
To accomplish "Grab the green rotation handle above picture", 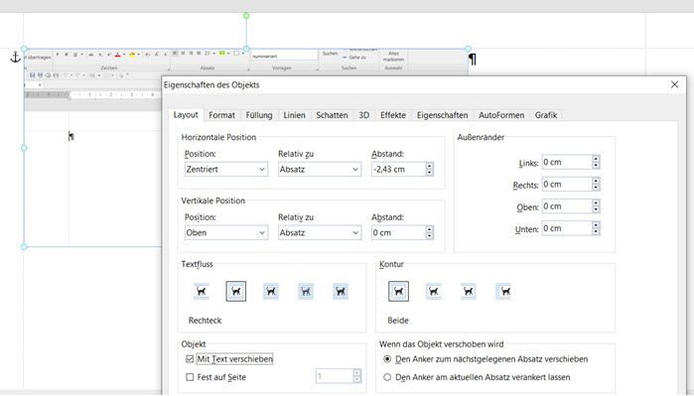I will coord(246,16).
